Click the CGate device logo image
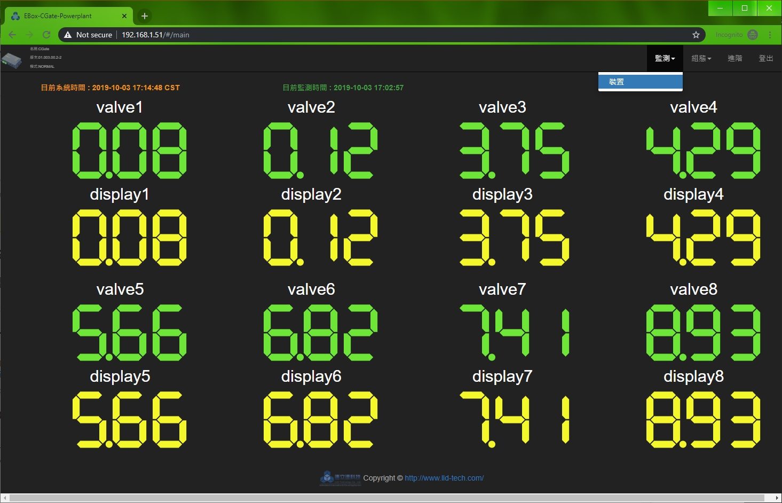The height and width of the screenshot is (503, 782). pyautogui.click(x=12, y=60)
